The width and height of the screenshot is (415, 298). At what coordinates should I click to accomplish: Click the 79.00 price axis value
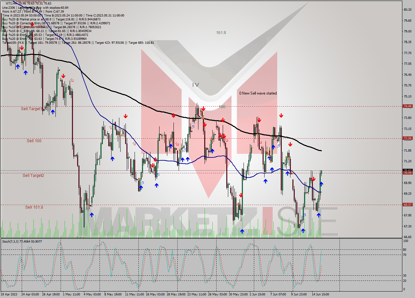tap(408, 31)
